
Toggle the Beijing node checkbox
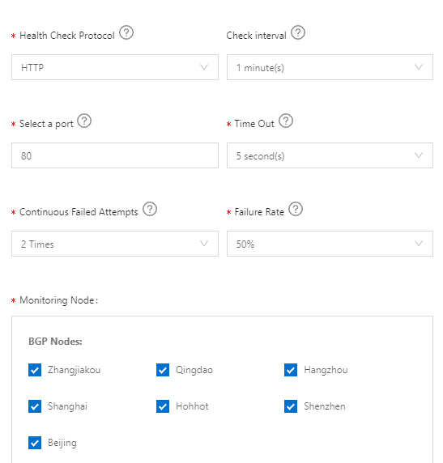35,443
